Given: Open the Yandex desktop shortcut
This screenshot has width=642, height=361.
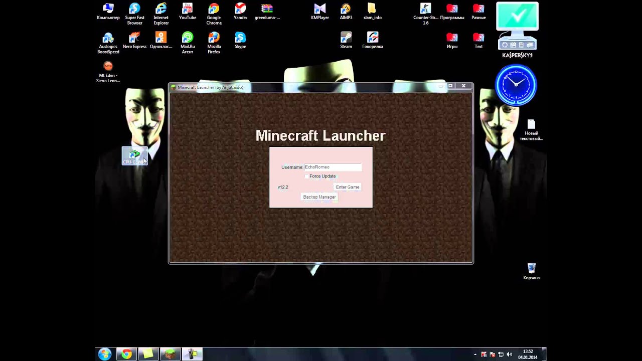Looking at the screenshot, I should (x=240, y=12).
